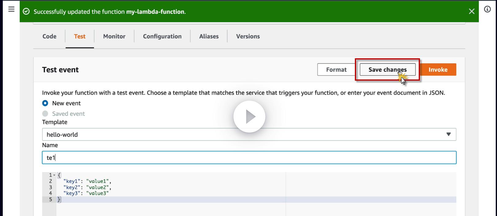Select the New event radio button

tap(45, 103)
